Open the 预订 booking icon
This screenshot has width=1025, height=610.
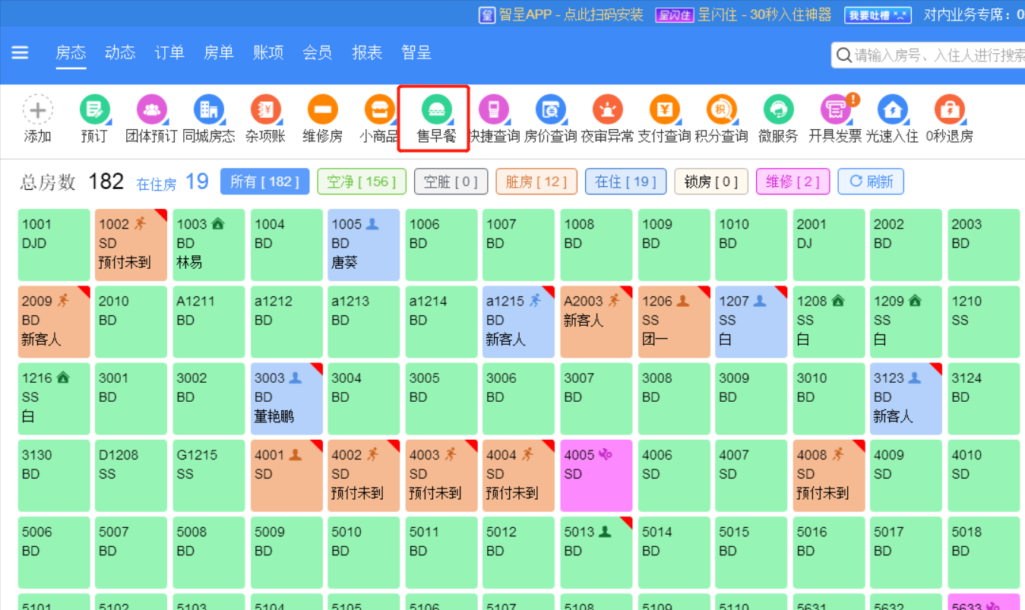click(94, 110)
